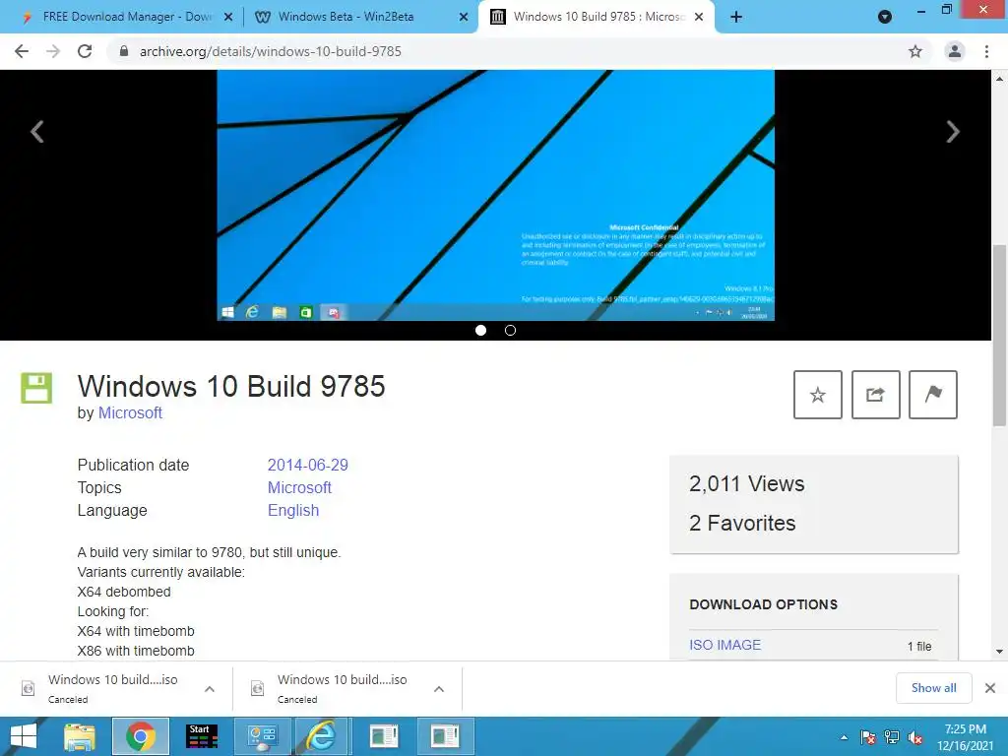Viewport: 1008px width, 756px height.
Task: Open tab search dropdown in title bar
Action: coord(885,17)
